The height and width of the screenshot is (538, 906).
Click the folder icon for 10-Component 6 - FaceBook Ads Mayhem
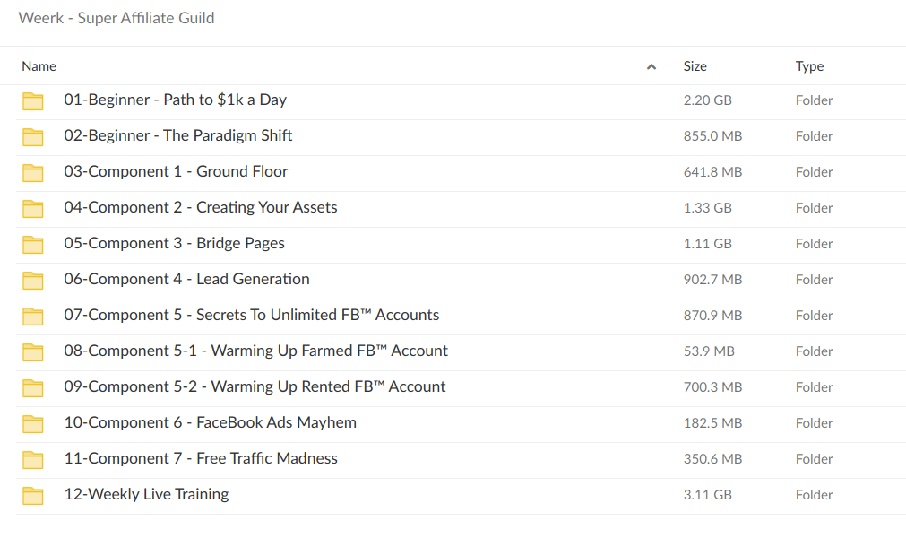tap(32, 423)
